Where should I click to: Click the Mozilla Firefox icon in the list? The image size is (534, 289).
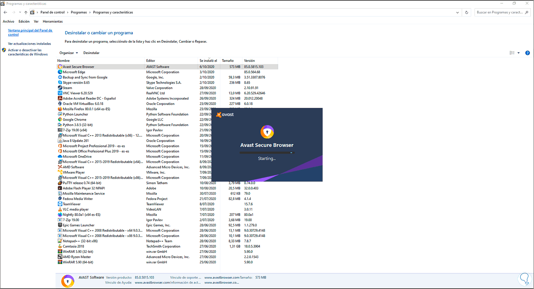click(59, 109)
